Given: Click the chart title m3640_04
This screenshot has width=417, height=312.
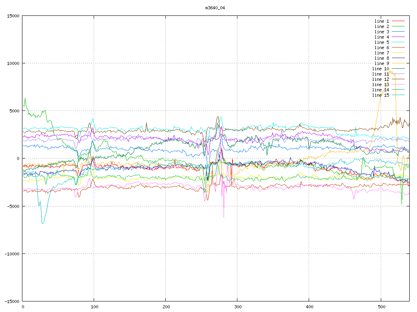Looking at the screenshot, I should [x=215, y=8].
